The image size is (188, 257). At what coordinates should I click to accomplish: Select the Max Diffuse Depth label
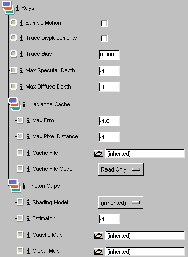pos(48,87)
